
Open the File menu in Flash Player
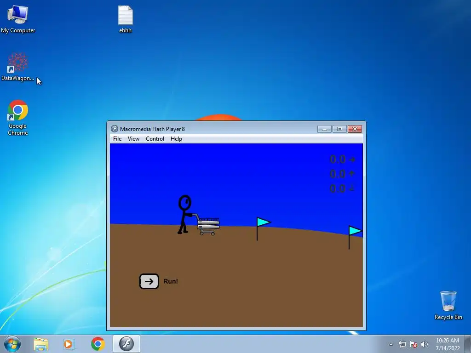pos(117,139)
